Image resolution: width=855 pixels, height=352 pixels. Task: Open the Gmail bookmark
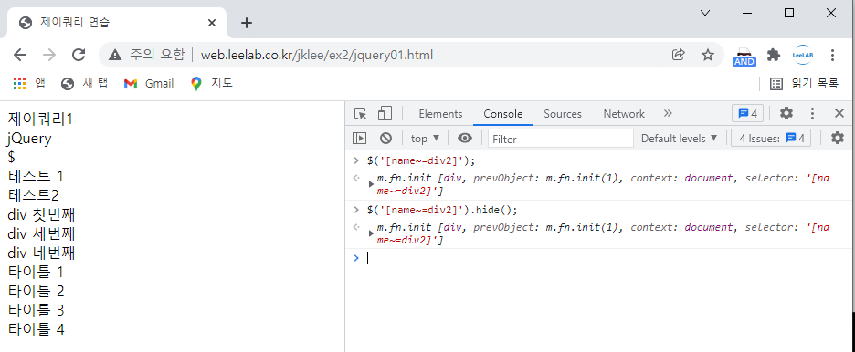click(149, 83)
